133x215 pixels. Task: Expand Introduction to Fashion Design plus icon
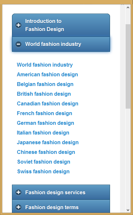click(18, 25)
